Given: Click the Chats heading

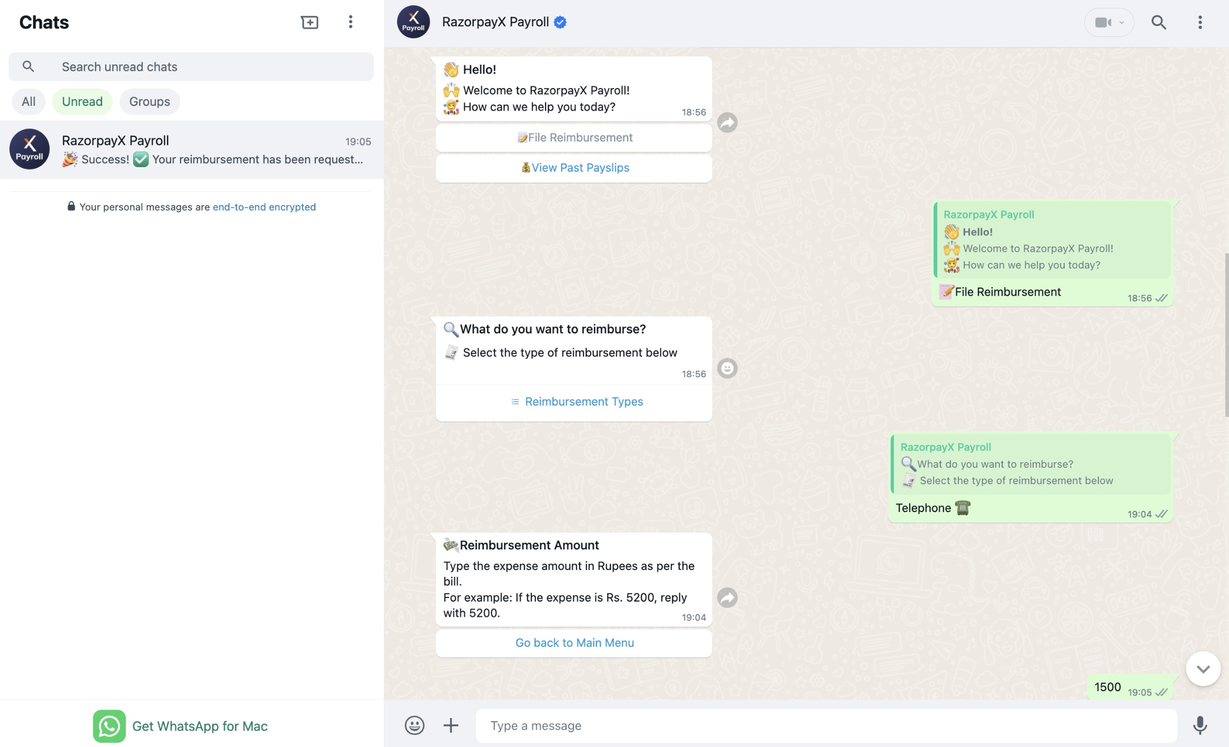Looking at the screenshot, I should coord(44,22).
